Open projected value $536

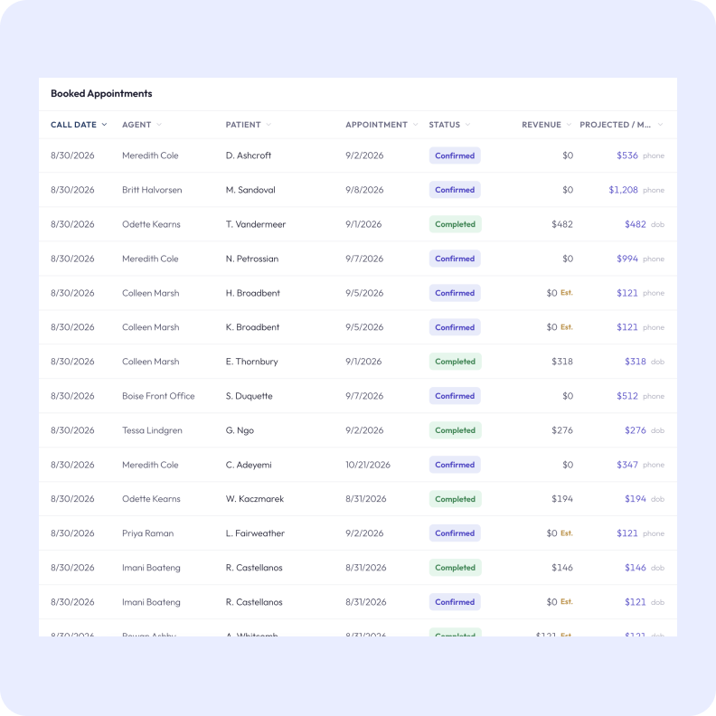(627, 155)
